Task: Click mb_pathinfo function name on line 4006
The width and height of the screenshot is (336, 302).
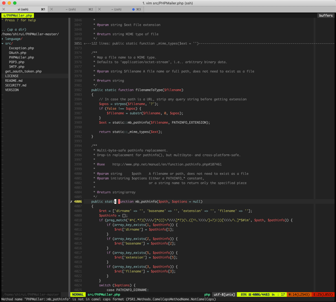Action: click(x=146, y=202)
